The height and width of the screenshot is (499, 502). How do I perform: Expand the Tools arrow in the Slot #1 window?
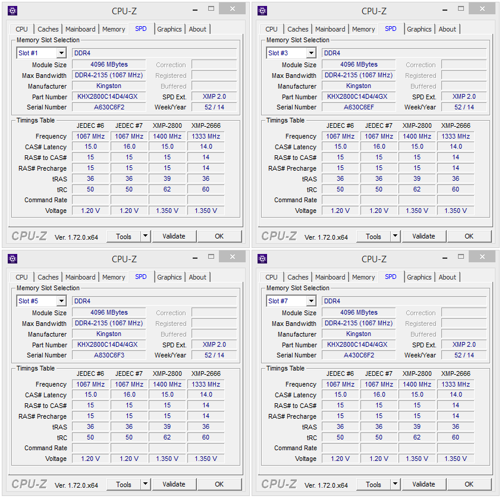click(x=145, y=236)
